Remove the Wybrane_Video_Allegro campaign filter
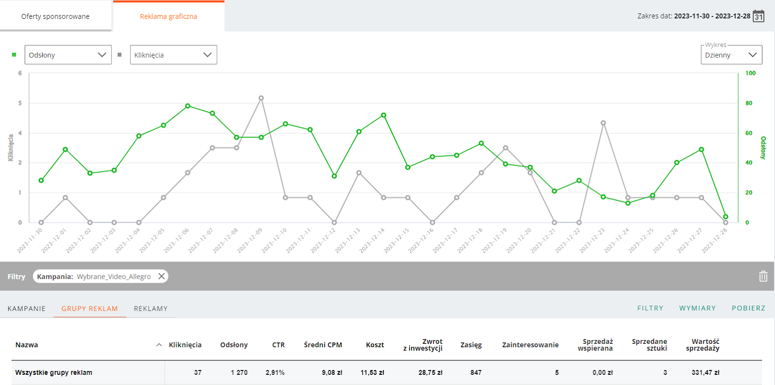Screen dimensions: 775x385 click(162, 276)
